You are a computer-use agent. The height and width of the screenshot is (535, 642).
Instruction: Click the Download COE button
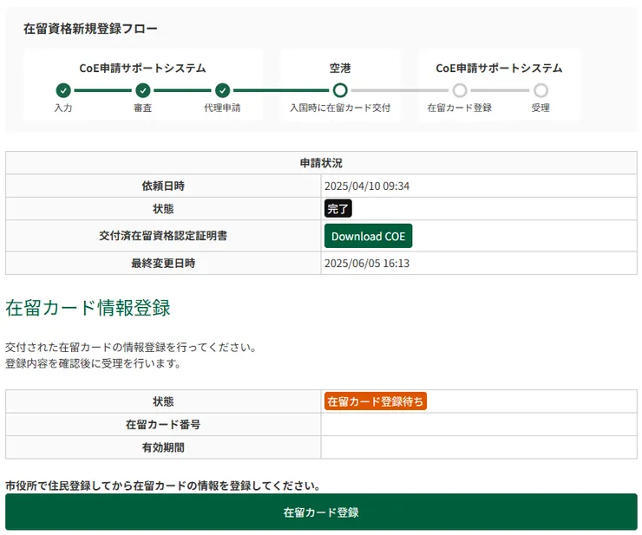[368, 236]
